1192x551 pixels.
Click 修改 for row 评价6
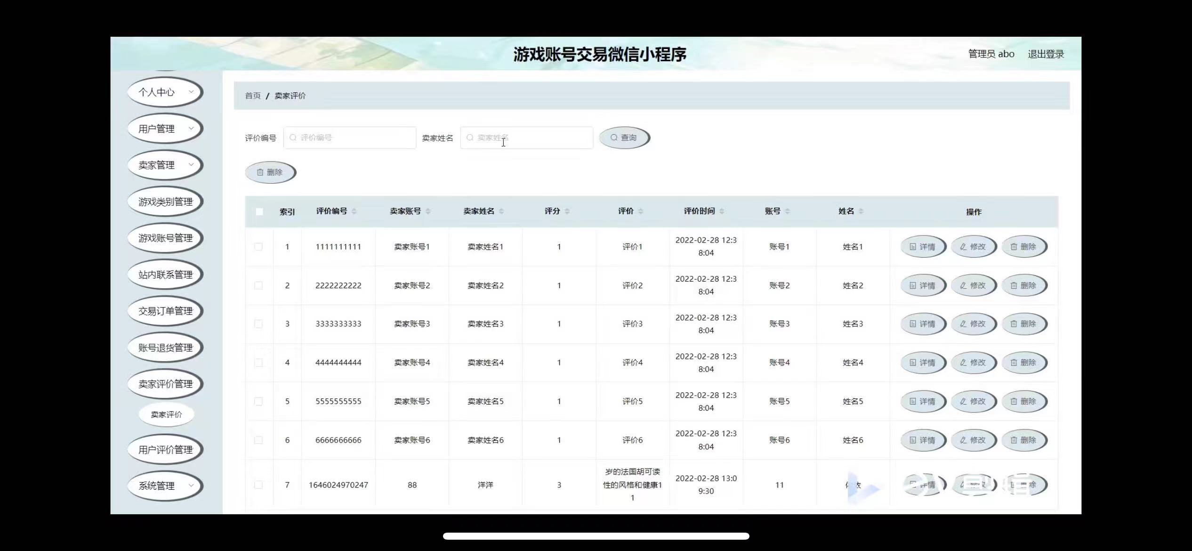tap(974, 440)
